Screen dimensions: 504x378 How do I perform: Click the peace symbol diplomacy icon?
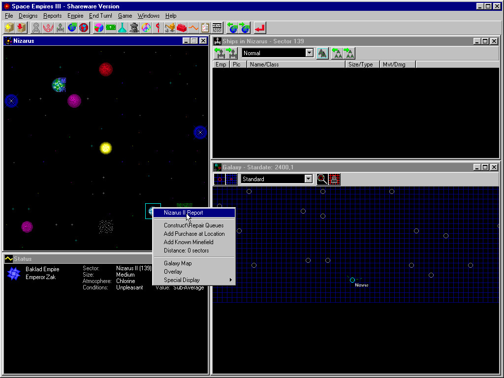pyautogui.click(x=146, y=28)
